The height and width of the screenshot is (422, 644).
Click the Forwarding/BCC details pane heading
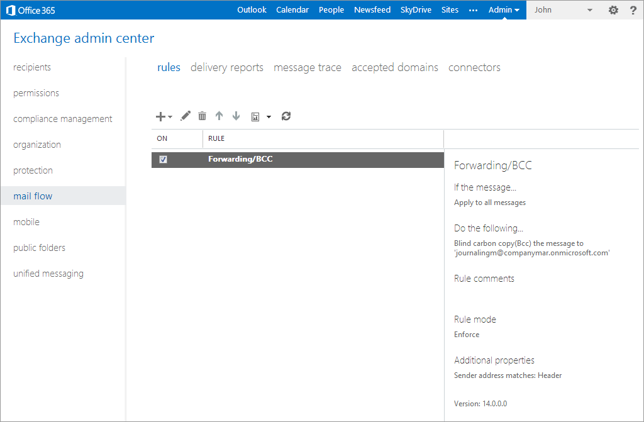[x=493, y=165]
